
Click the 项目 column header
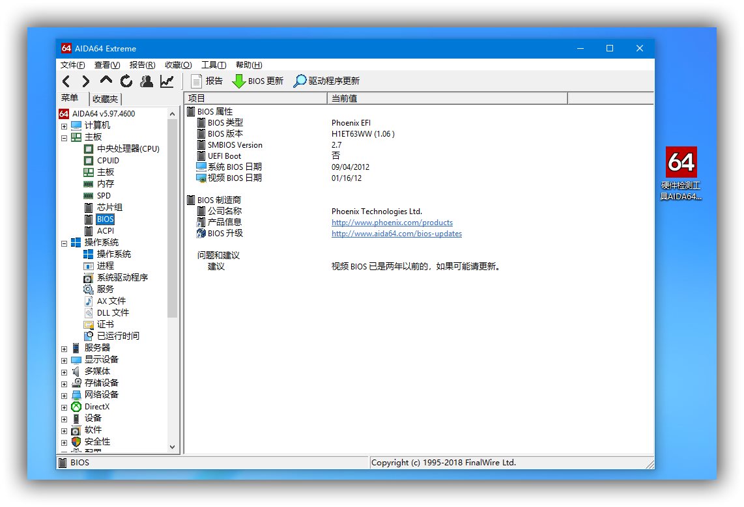pyautogui.click(x=256, y=98)
